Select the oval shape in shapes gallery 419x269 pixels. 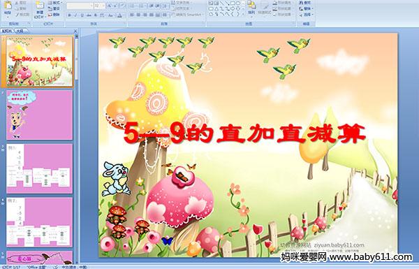(239, 3)
